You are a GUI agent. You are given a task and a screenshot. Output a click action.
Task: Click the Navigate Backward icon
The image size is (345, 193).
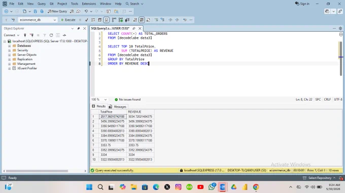click(x=7, y=11)
